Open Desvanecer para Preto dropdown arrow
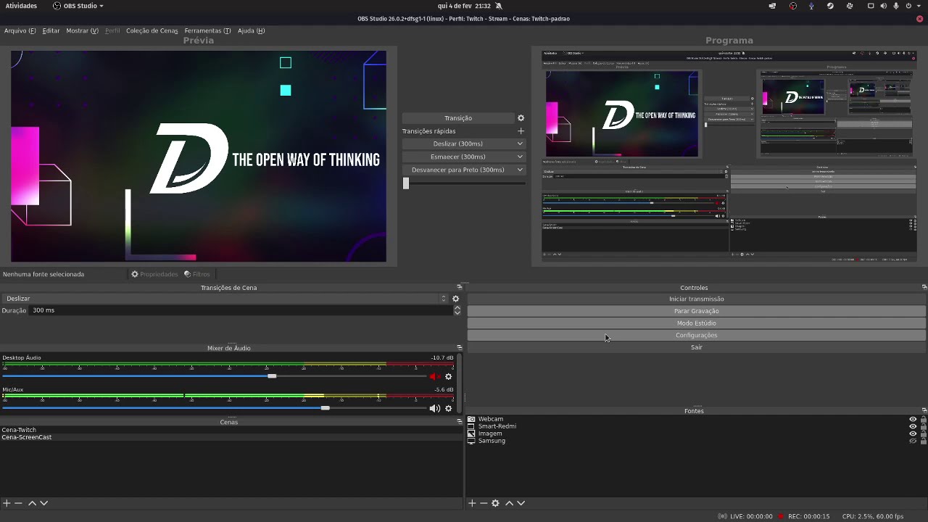The width and height of the screenshot is (928, 522). pyautogui.click(x=520, y=170)
